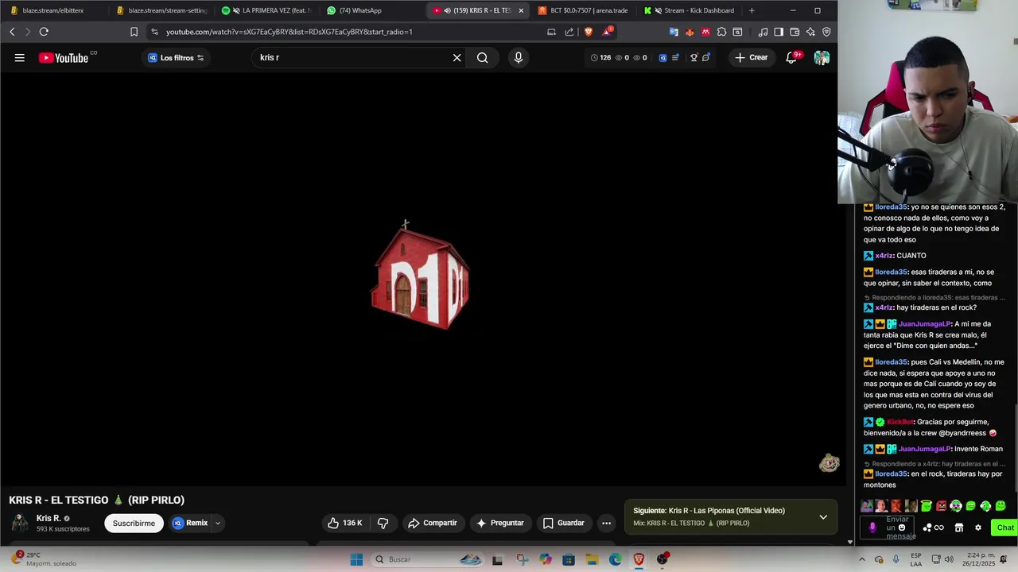Expand the Siguiente playlist panel chevron

coord(823,516)
